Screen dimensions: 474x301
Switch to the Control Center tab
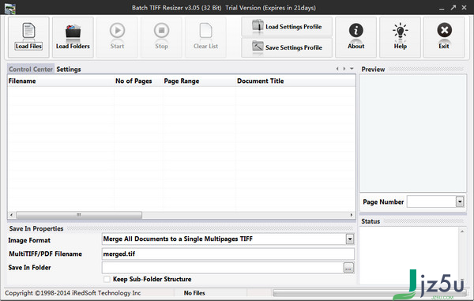pyautogui.click(x=31, y=70)
